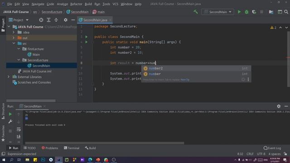
Task: Open completion popup three-dot options
Action: [x=248, y=80]
